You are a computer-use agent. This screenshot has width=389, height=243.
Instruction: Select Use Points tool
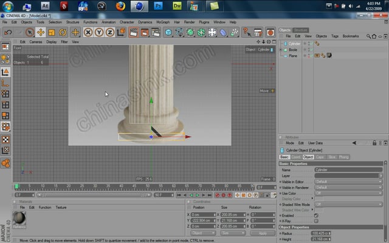(5, 94)
